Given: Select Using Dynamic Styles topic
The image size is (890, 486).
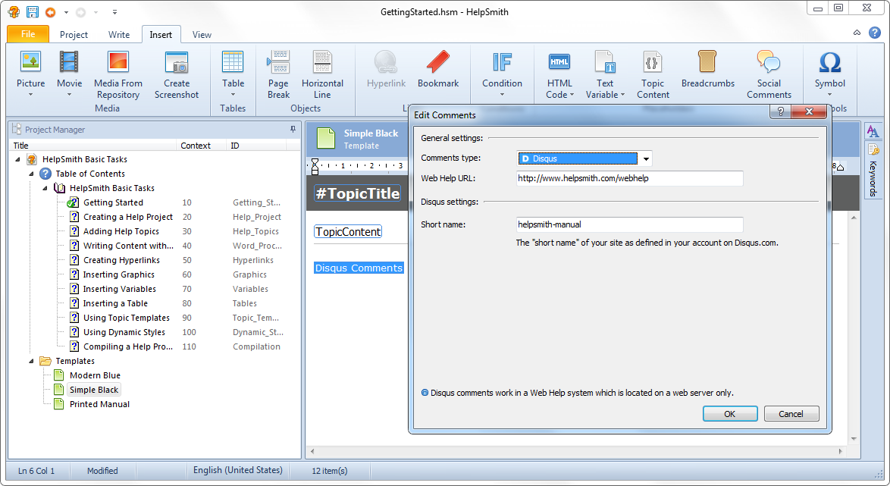Looking at the screenshot, I should pos(124,332).
